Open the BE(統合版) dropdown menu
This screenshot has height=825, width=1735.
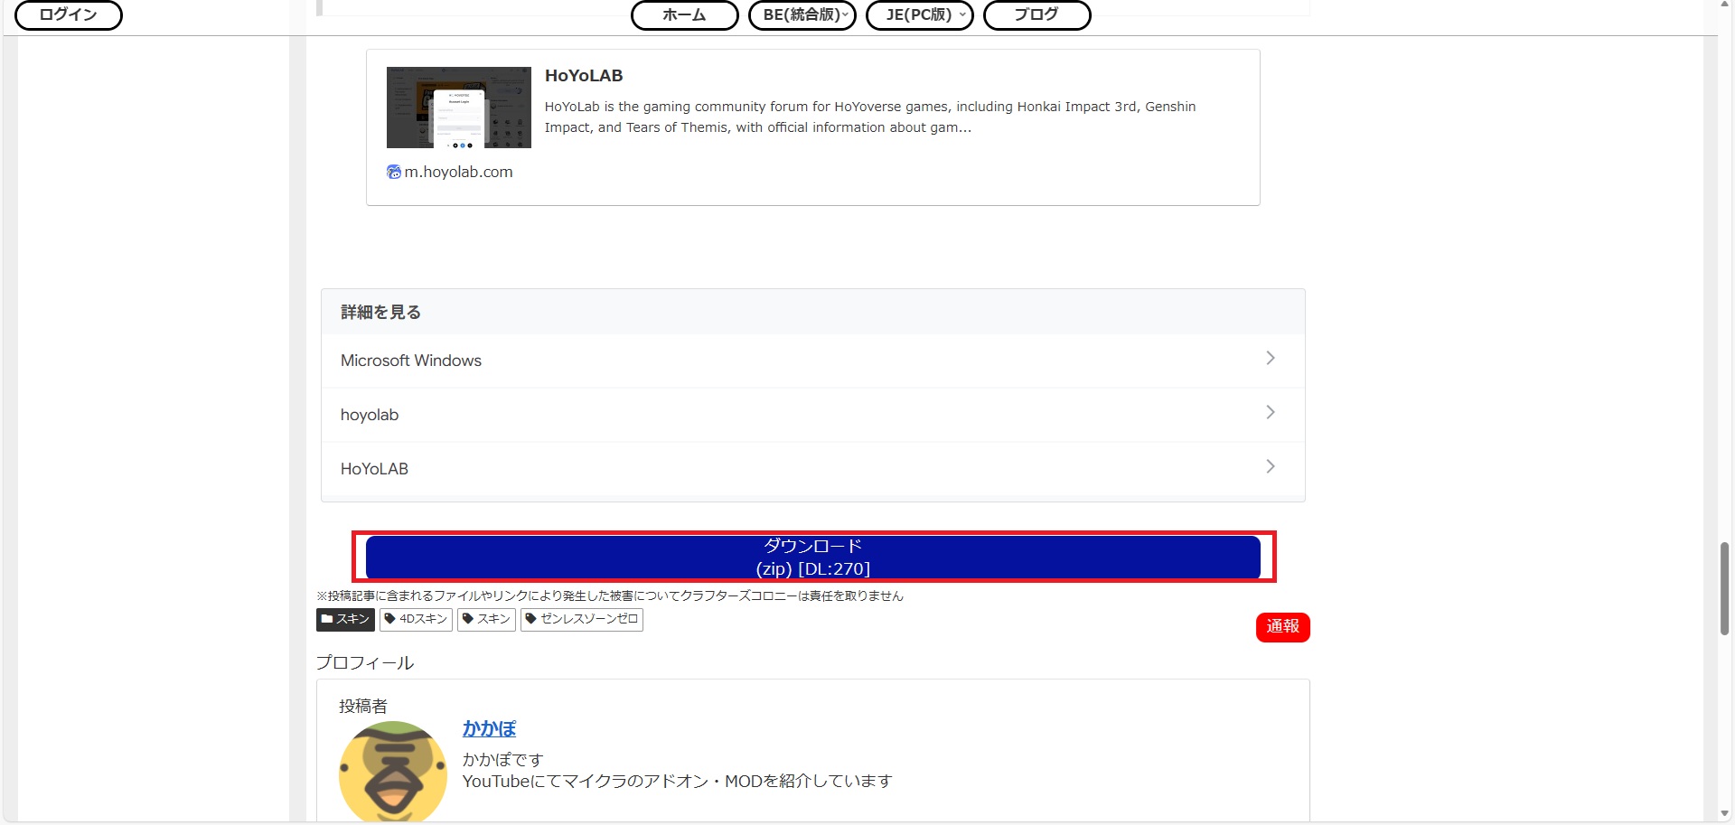point(802,15)
